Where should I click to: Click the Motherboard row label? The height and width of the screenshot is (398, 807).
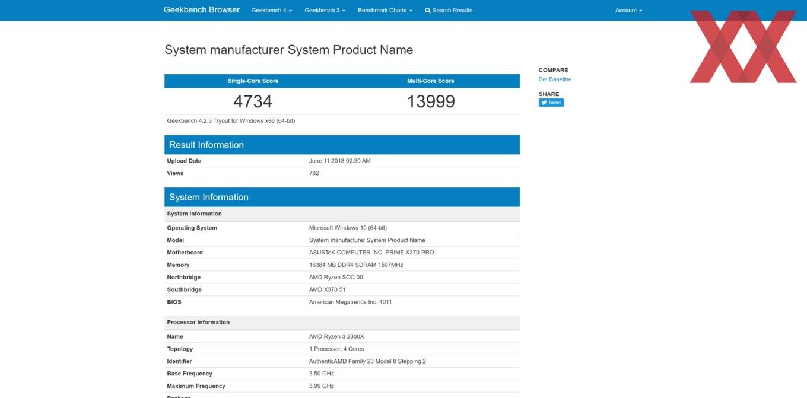coord(185,253)
